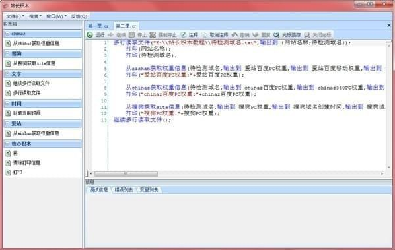Click line number 10 in the gutter

point(104,101)
